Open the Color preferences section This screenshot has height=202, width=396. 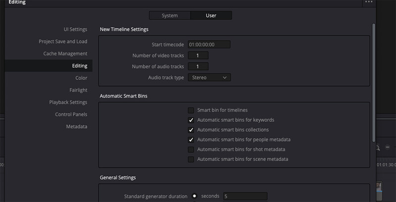(x=81, y=78)
